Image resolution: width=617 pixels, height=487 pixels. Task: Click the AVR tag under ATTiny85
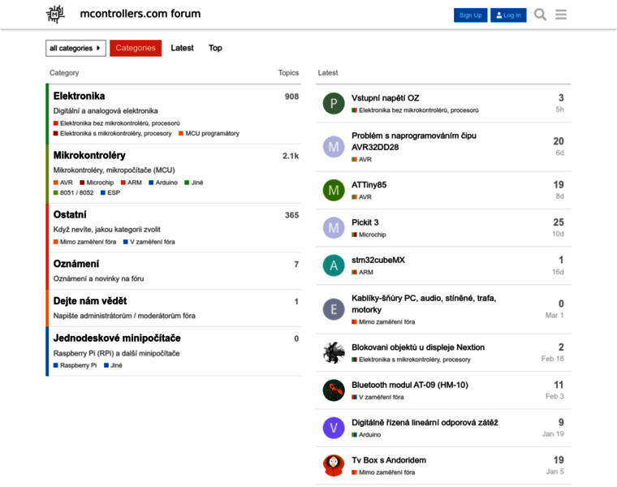361,197
